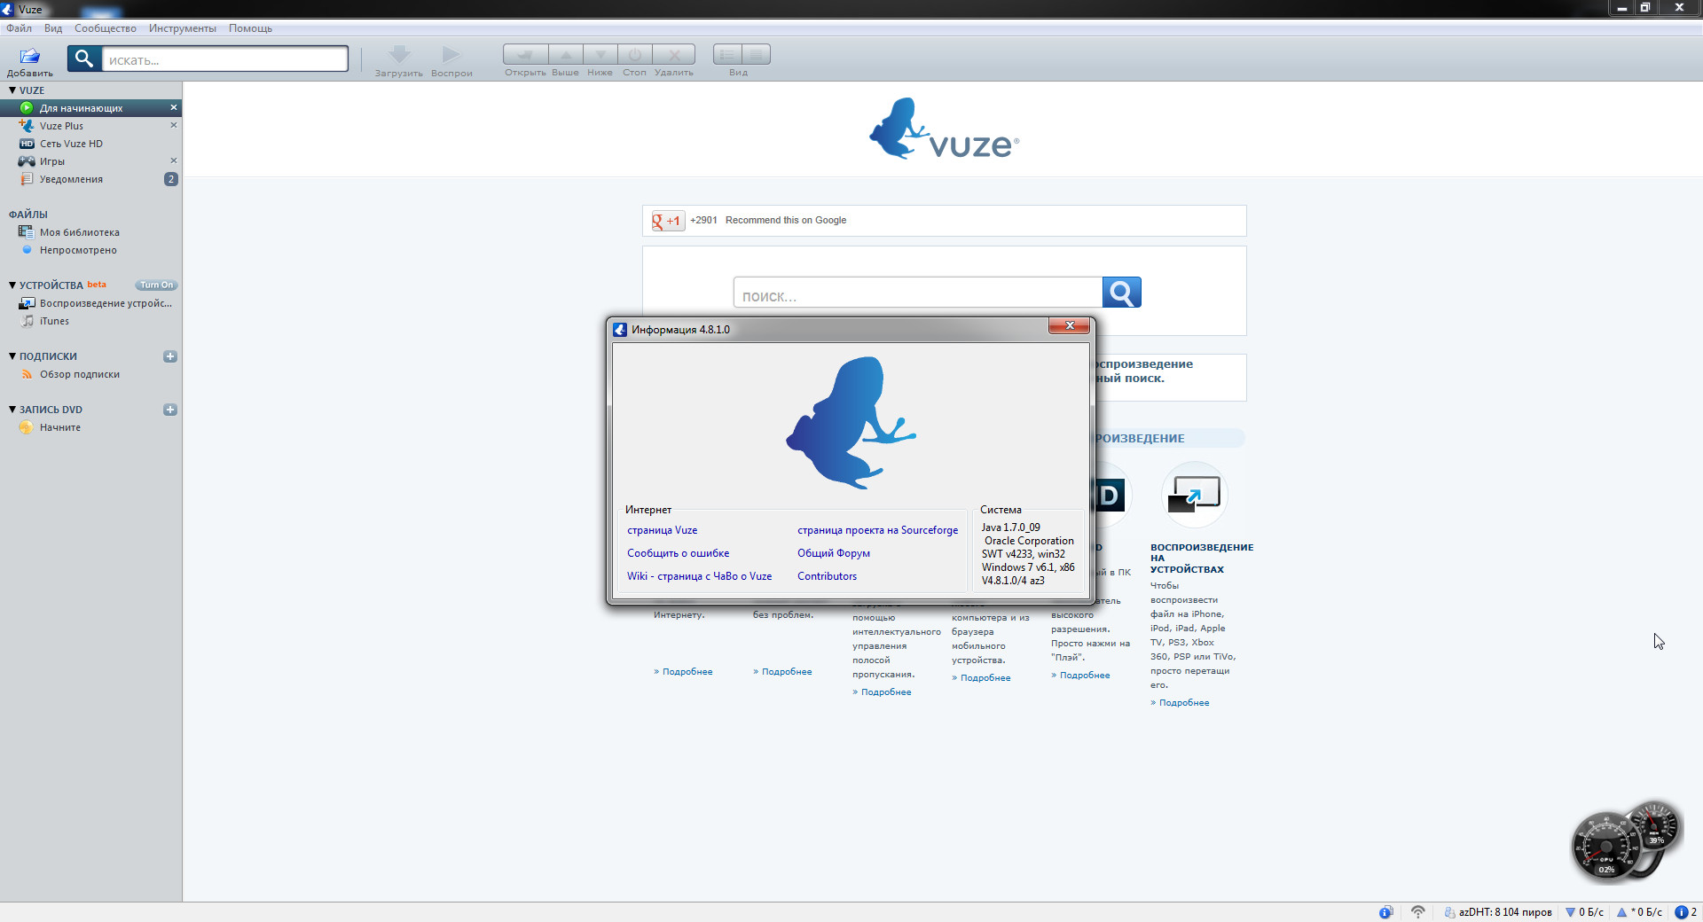
Task: Switch Вид to the left list-view toggle
Action: click(727, 54)
